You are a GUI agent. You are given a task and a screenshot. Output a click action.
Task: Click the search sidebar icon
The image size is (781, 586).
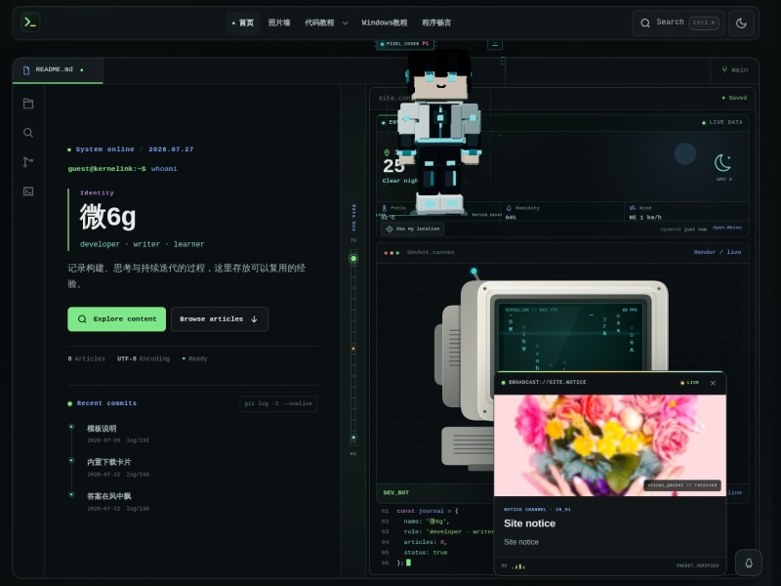28,133
